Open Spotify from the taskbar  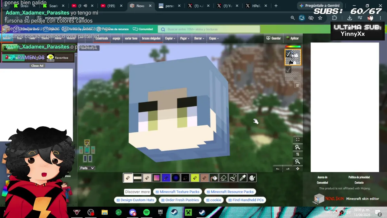point(146,212)
